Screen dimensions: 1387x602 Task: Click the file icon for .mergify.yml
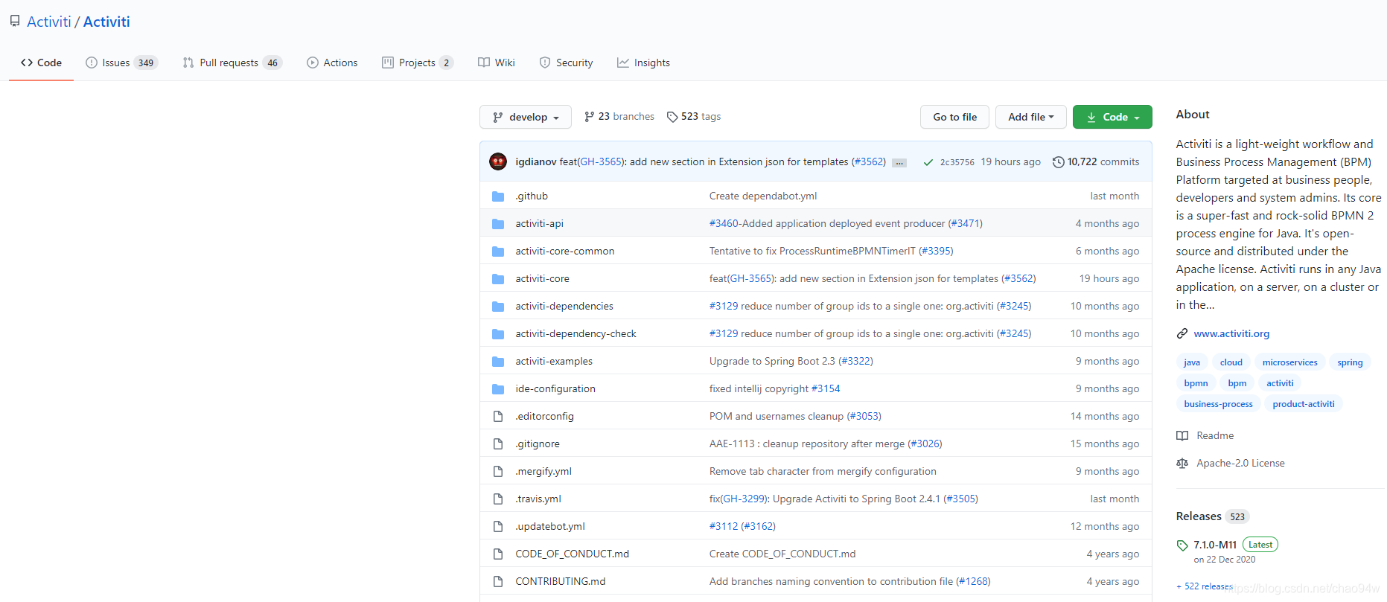click(498, 472)
